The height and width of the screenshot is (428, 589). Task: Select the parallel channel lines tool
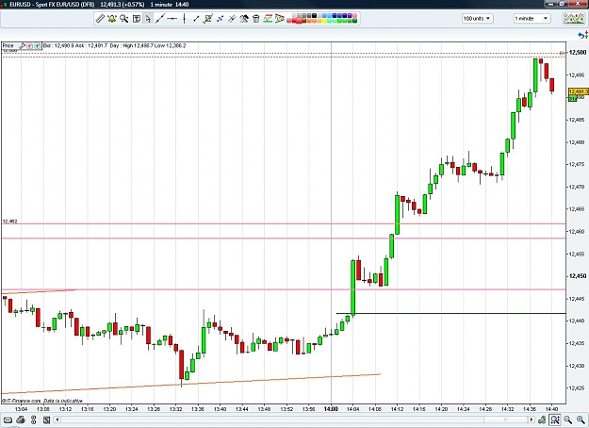(x=232, y=19)
